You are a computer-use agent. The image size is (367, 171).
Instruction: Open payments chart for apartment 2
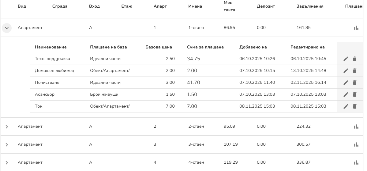(356, 126)
